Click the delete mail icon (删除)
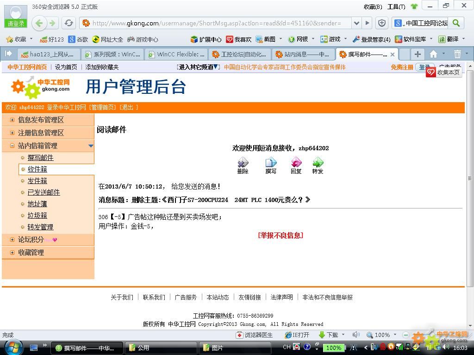This screenshot has height=355, width=474. tap(243, 165)
